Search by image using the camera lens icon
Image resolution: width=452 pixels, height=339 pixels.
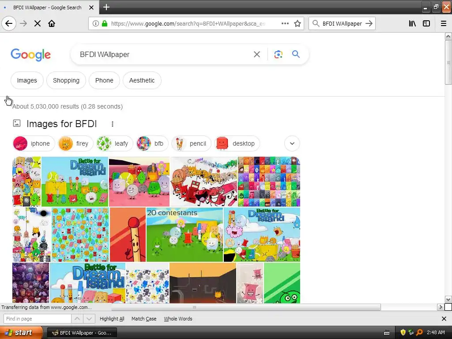(x=278, y=54)
